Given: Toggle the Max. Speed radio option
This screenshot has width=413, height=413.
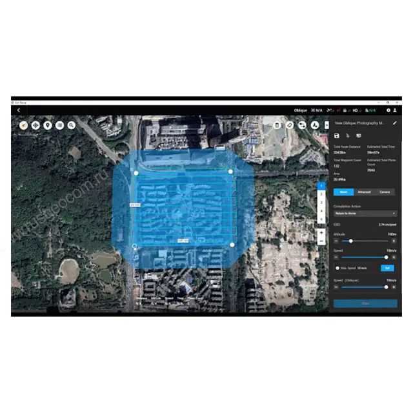Looking at the screenshot, I should [x=337, y=268].
